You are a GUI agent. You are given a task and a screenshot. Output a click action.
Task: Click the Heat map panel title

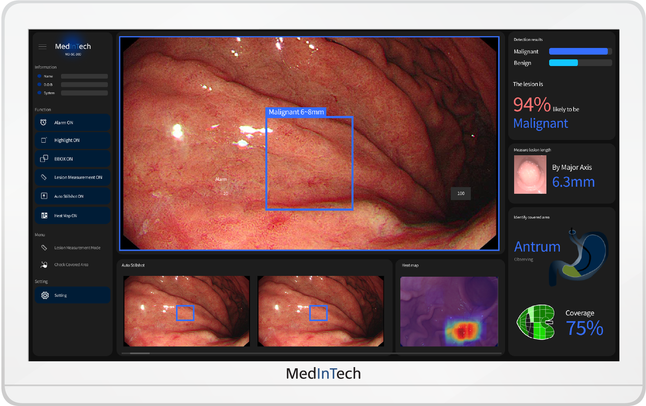pyautogui.click(x=410, y=265)
